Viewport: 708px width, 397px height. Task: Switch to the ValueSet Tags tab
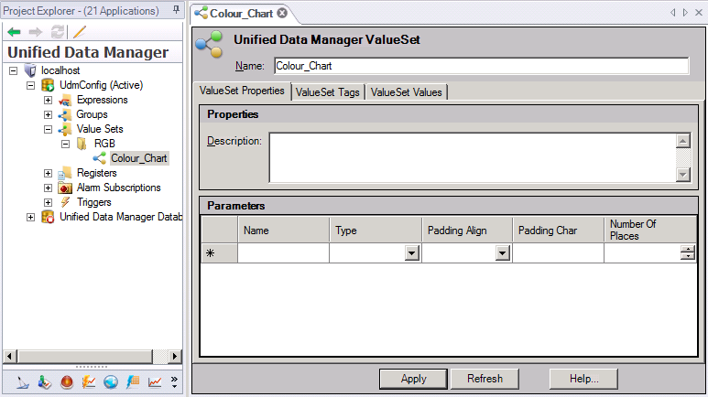[x=329, y=92]
